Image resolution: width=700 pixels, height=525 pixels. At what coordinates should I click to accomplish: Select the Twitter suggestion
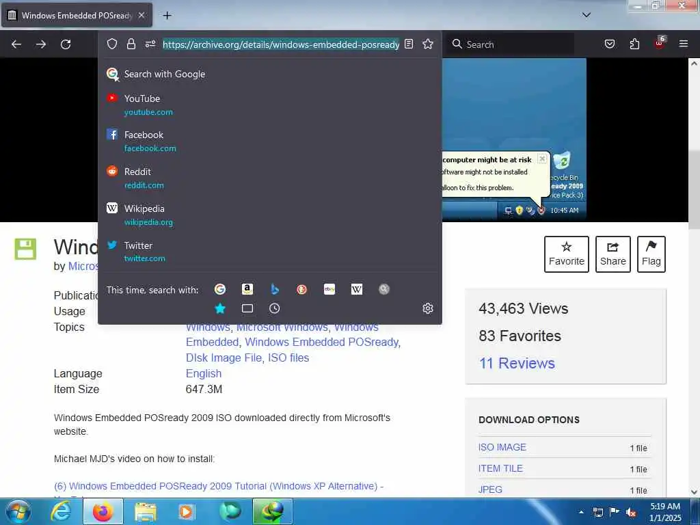tap(270, 252)
